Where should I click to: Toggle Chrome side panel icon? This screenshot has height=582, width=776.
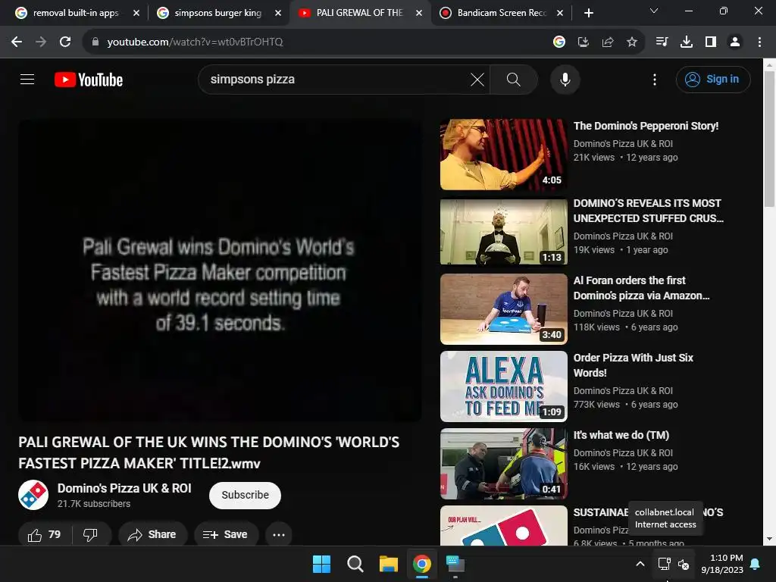[711, 42]
